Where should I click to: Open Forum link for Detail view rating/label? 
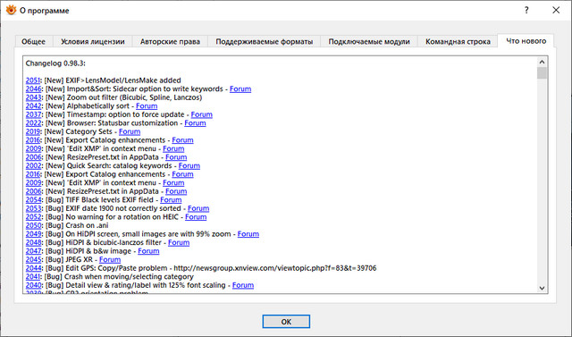tap(243, 285)
